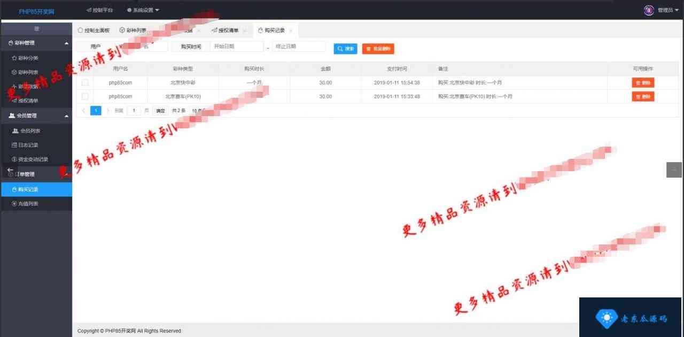This screenshot has height=337, width=684.
Task: Click the 支付时间 column header
Action: pyautogui.click(x=397, y=69)
